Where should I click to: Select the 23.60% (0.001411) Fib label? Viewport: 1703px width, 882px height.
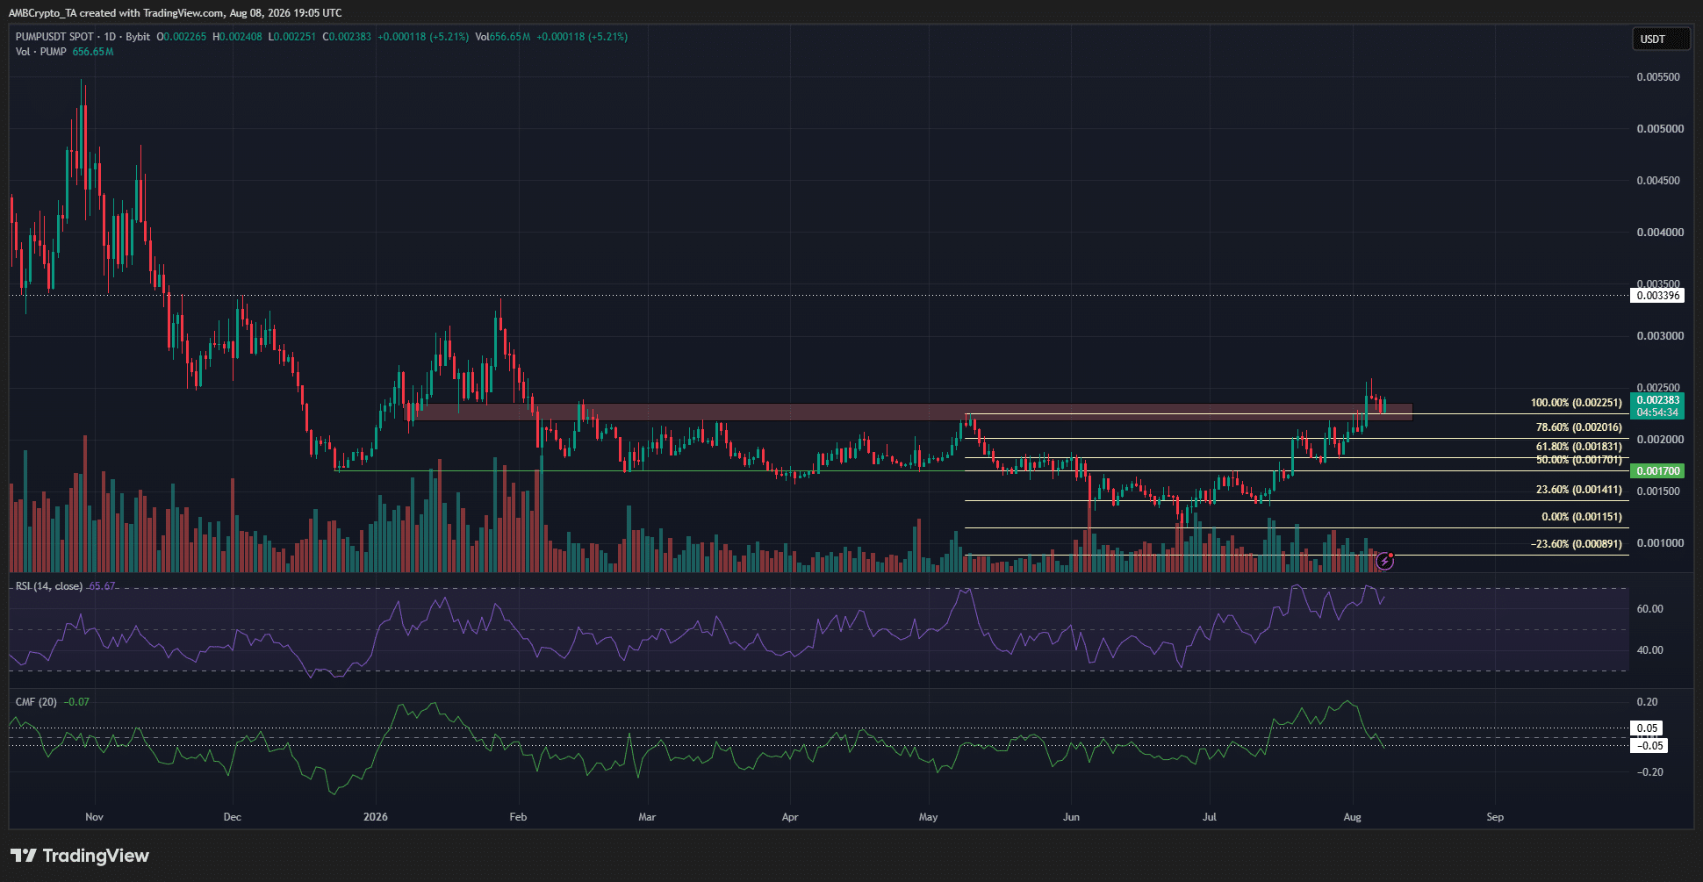[1579, 490]
